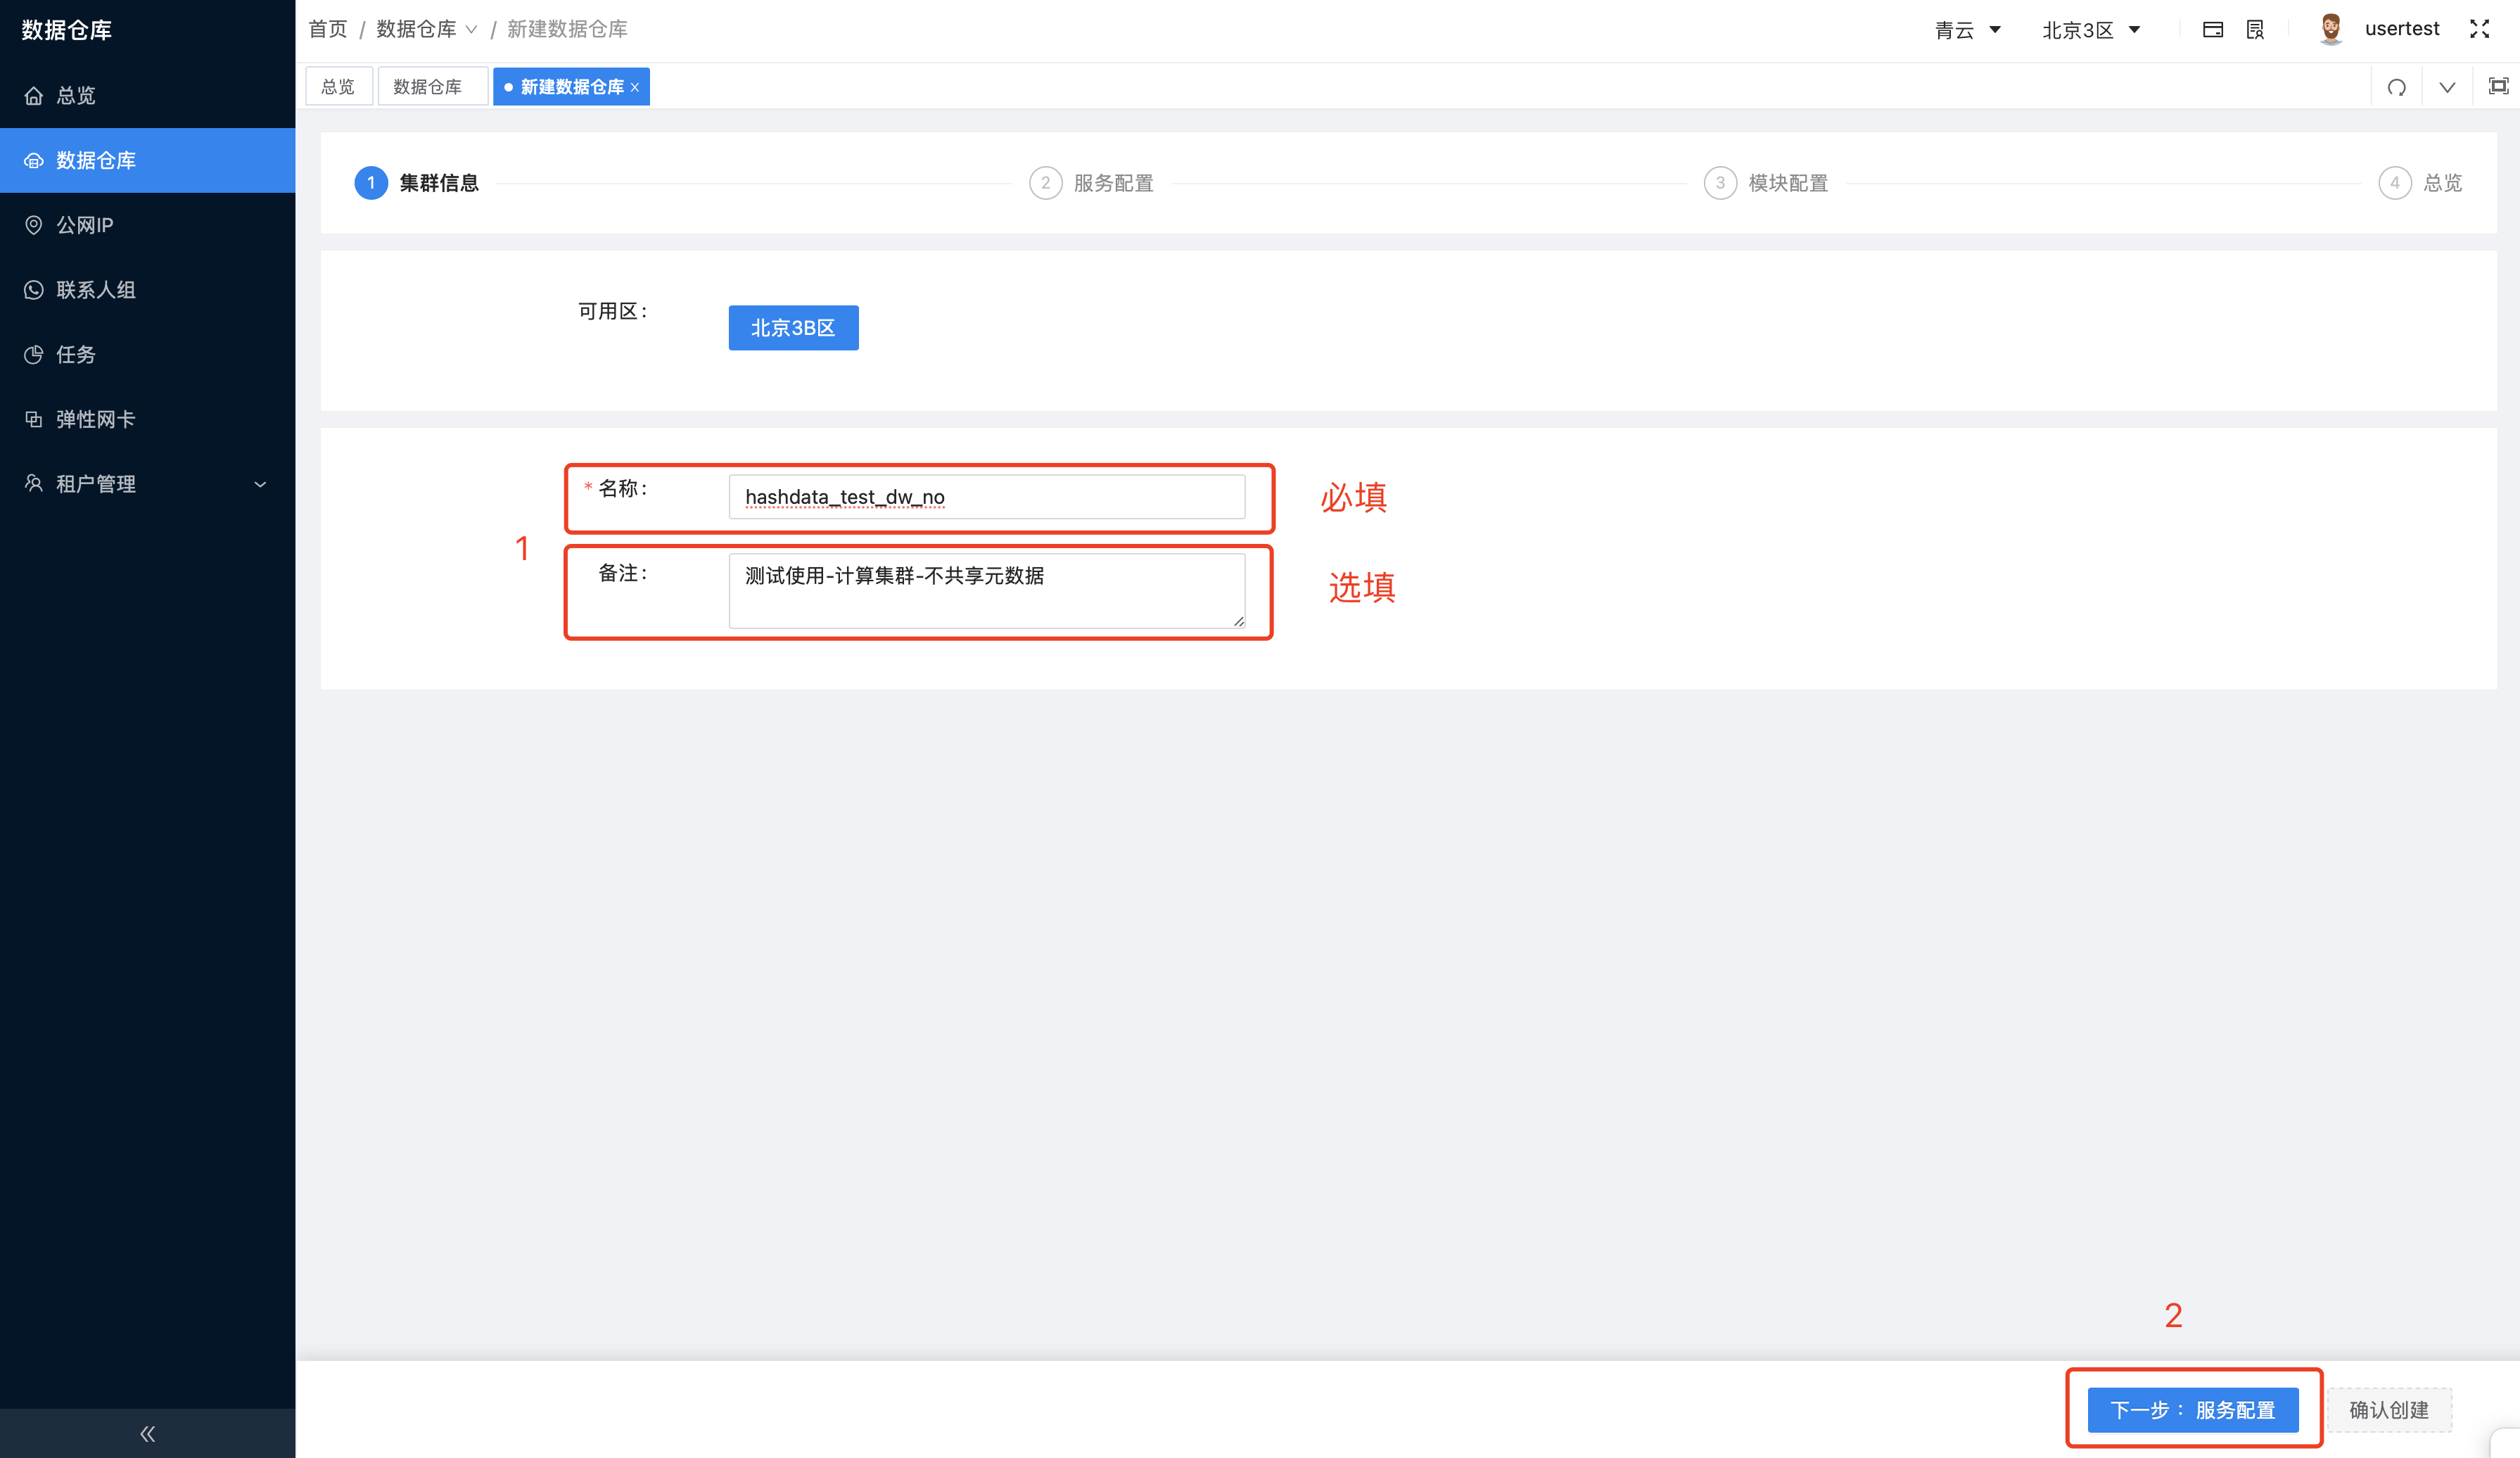Click step 3 模块配置 circle indicator
Image resolution: width=2520 pixels, height=1458 pixels.
coord(1719,183)
